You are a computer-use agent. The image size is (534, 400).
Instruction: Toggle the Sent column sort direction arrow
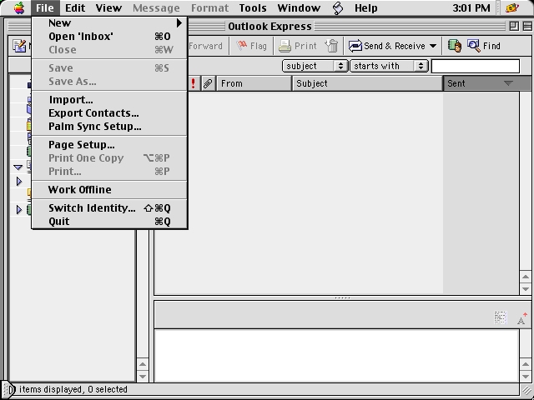(508, 83)
